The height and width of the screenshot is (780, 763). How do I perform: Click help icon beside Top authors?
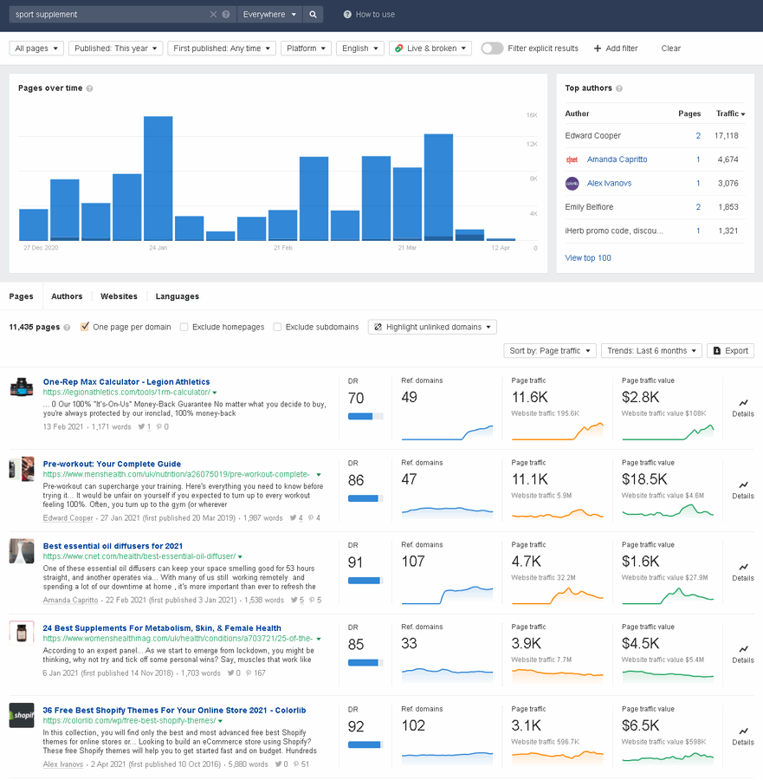click(619, 88)
